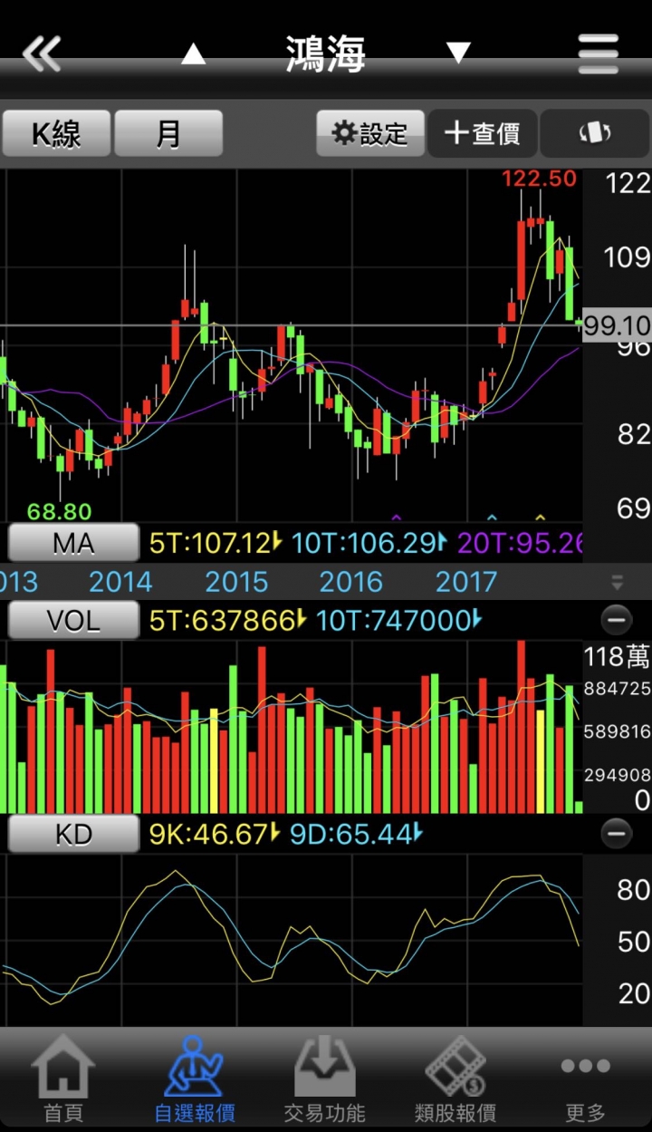Viewport: 652px width, 1132px height.
Task: Collapse the KD panel with minus icon
Action: tap(616, 834)
